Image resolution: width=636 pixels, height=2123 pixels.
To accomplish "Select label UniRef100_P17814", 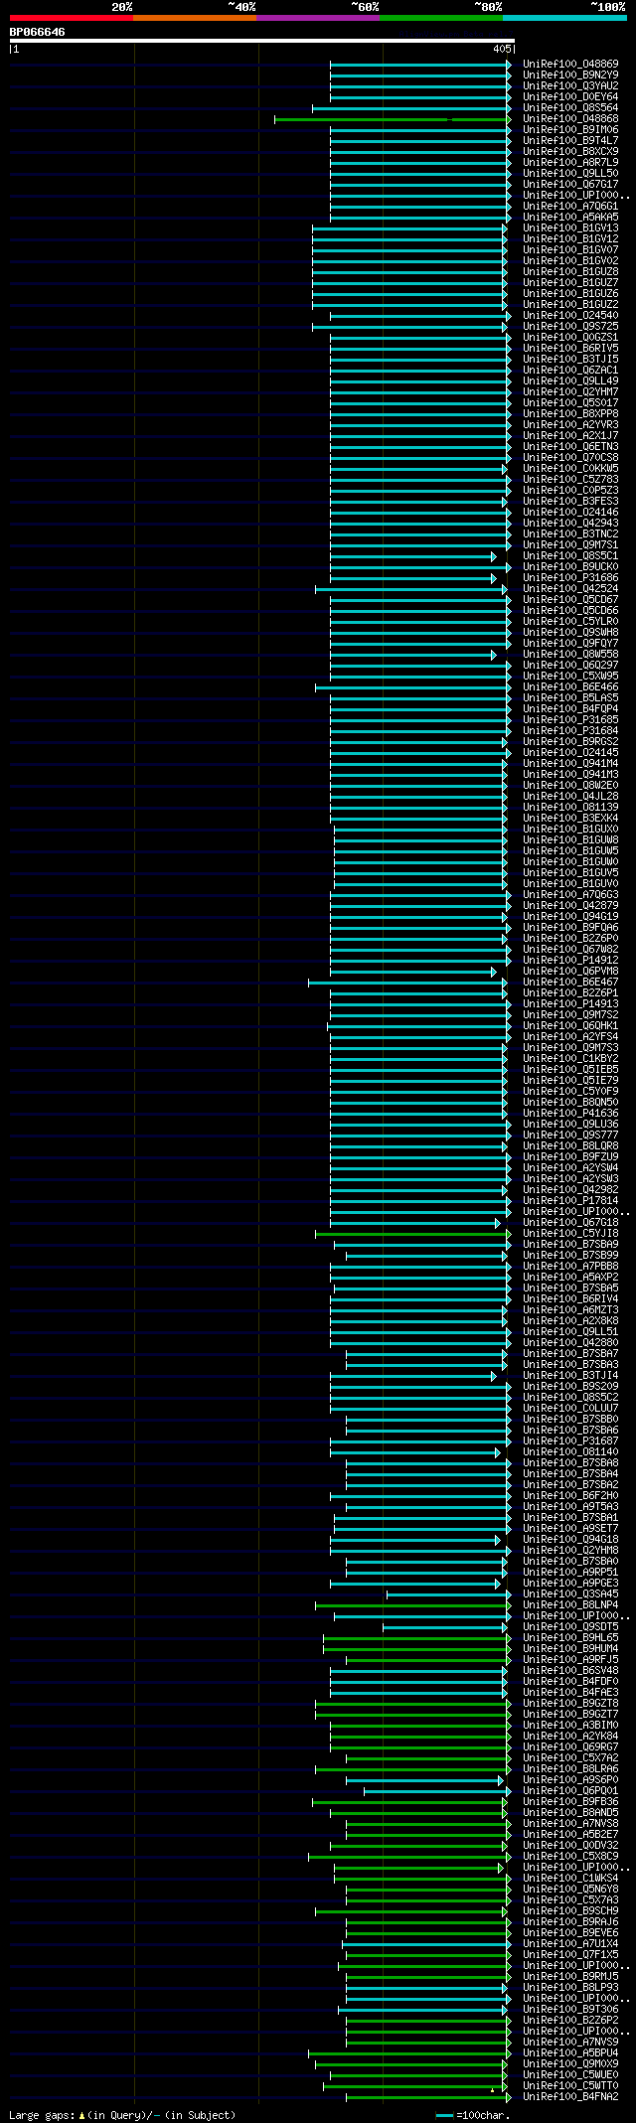I will coord(570,1201).
